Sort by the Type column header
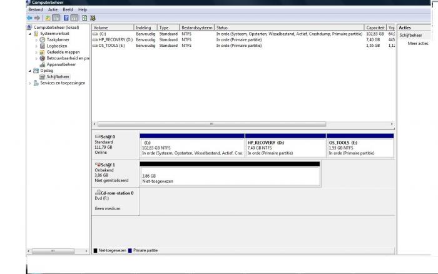The width and height of the screenshot is (438, 274). tap(168, 28)
